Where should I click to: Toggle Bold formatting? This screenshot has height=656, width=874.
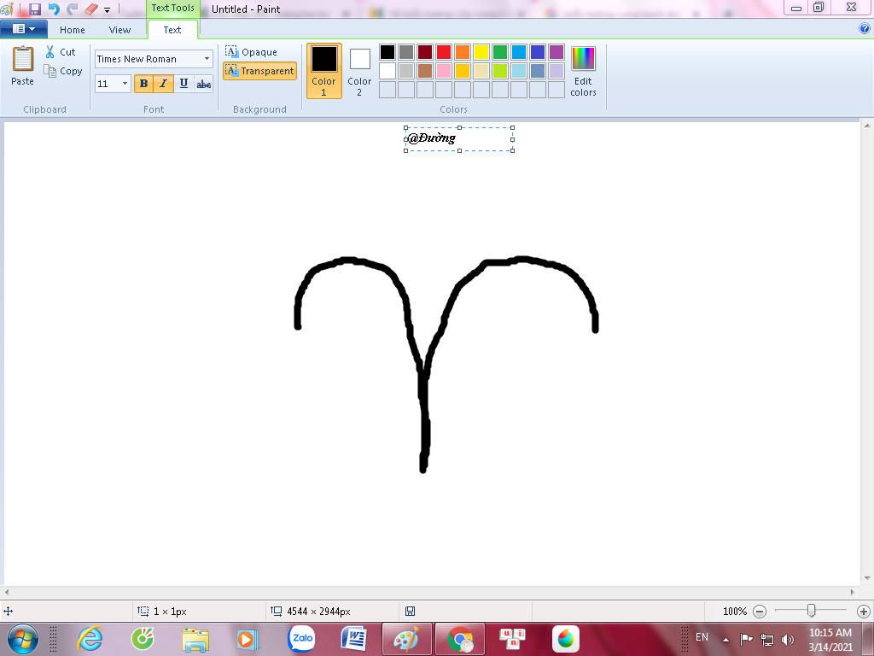pos(143,84)
